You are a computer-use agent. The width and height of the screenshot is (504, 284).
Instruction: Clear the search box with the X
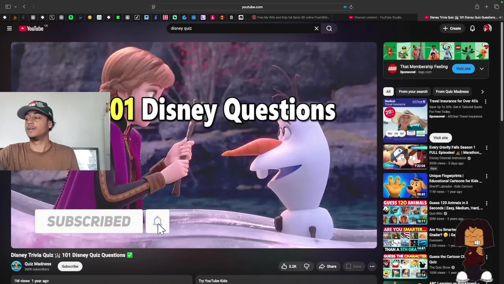pos(316,28)
